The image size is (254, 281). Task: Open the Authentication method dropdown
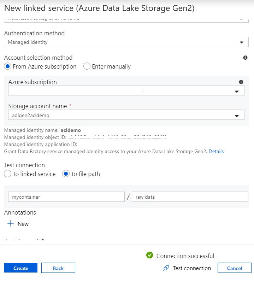coord(126,42)
